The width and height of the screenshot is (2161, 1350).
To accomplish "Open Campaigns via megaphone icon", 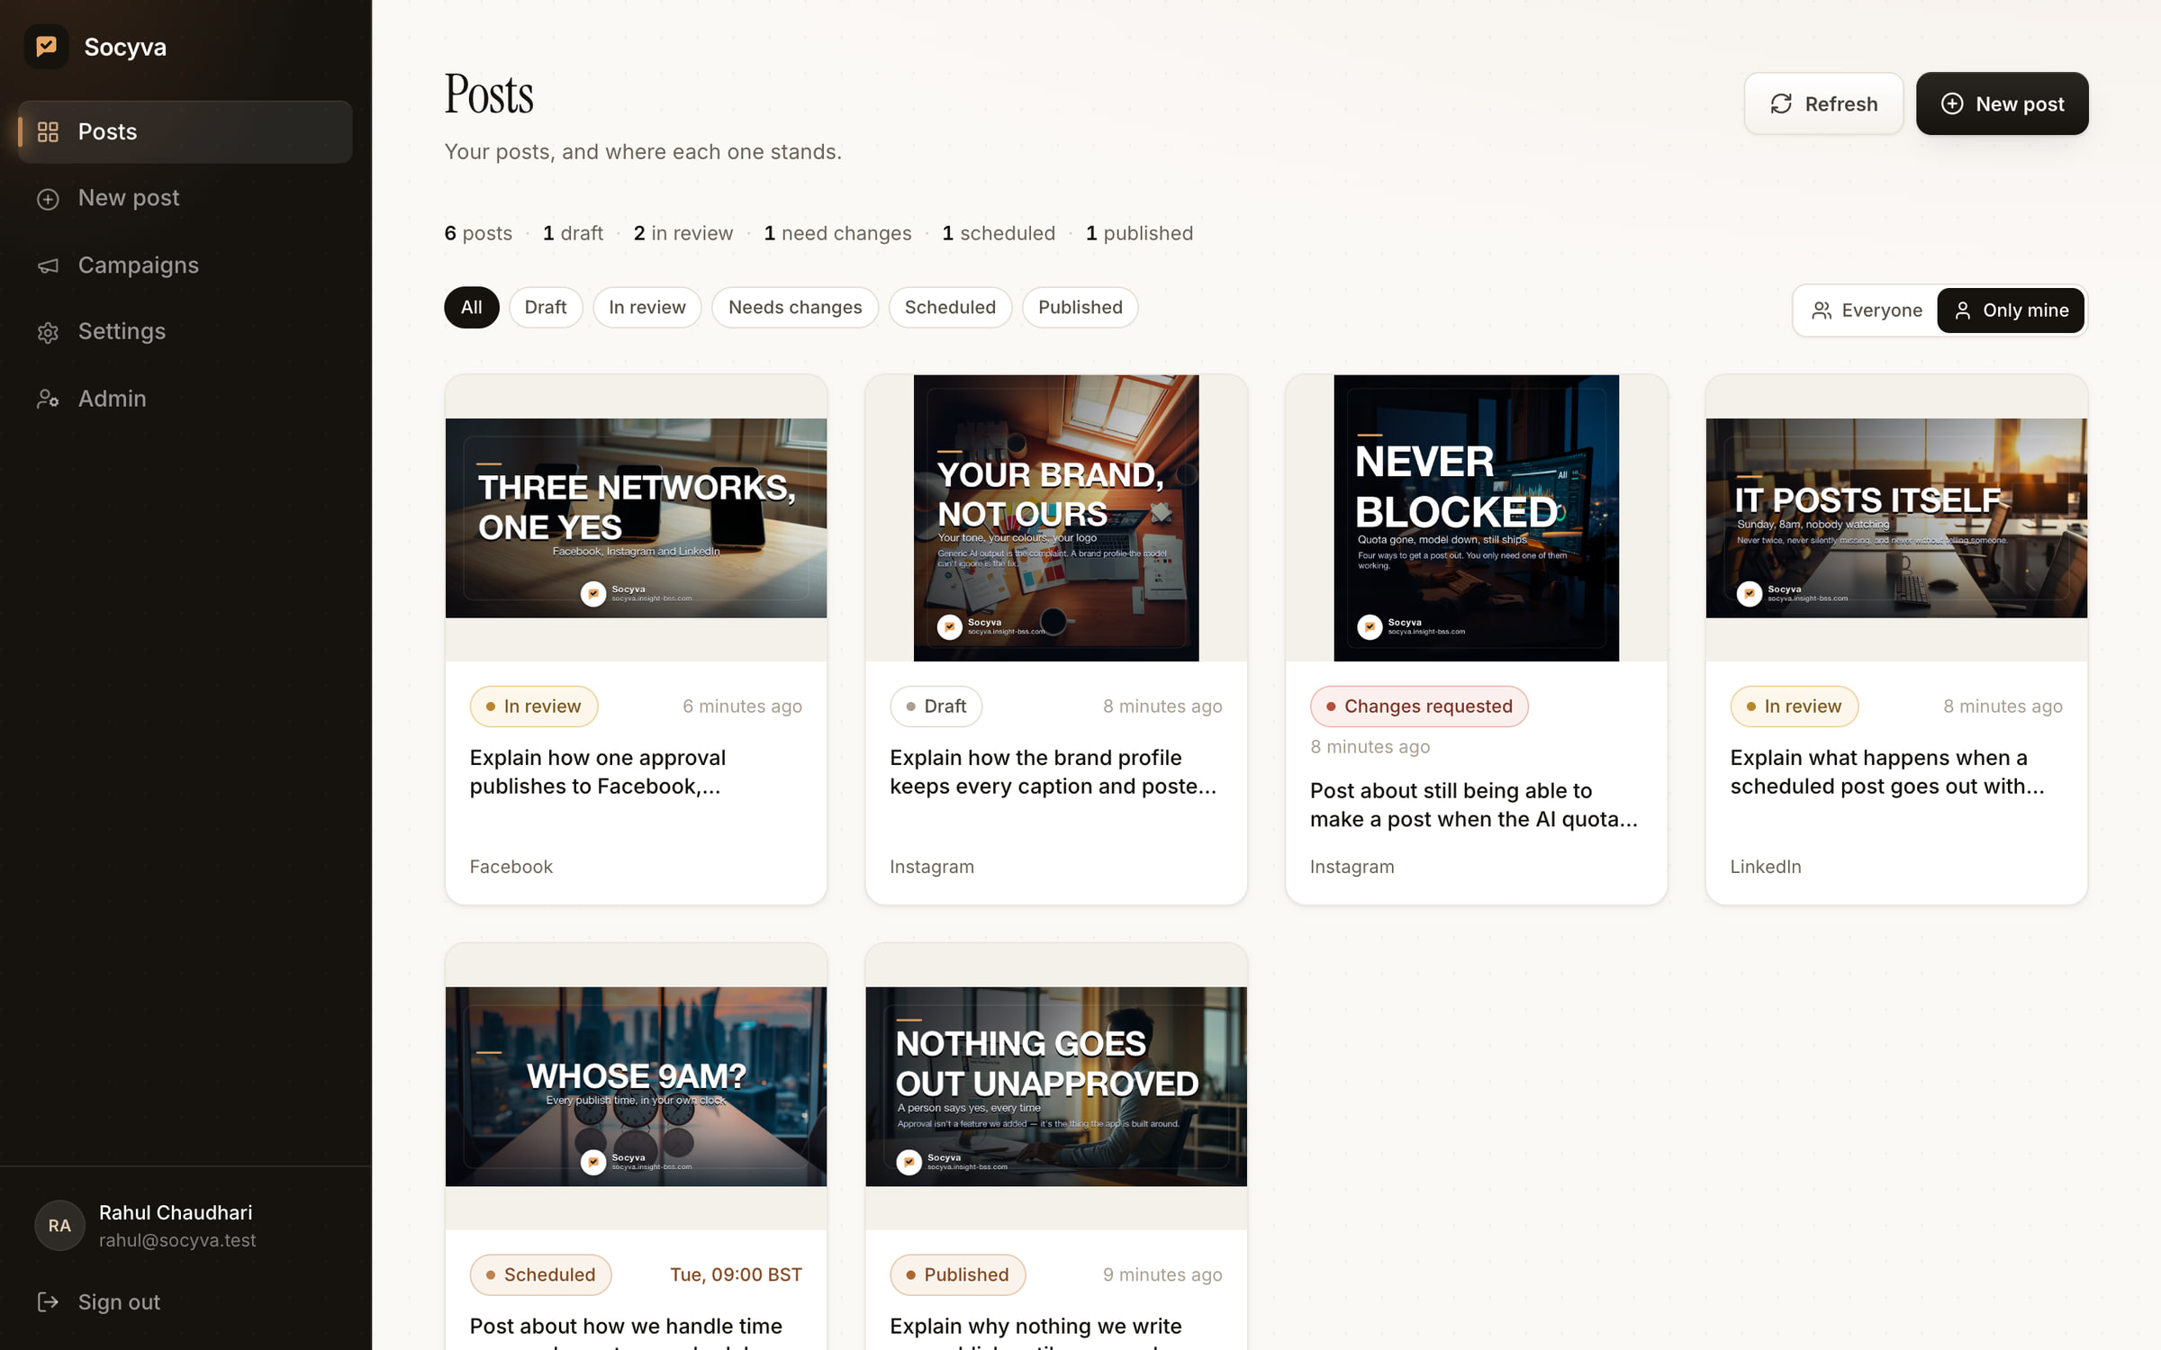I will point(48,265).
